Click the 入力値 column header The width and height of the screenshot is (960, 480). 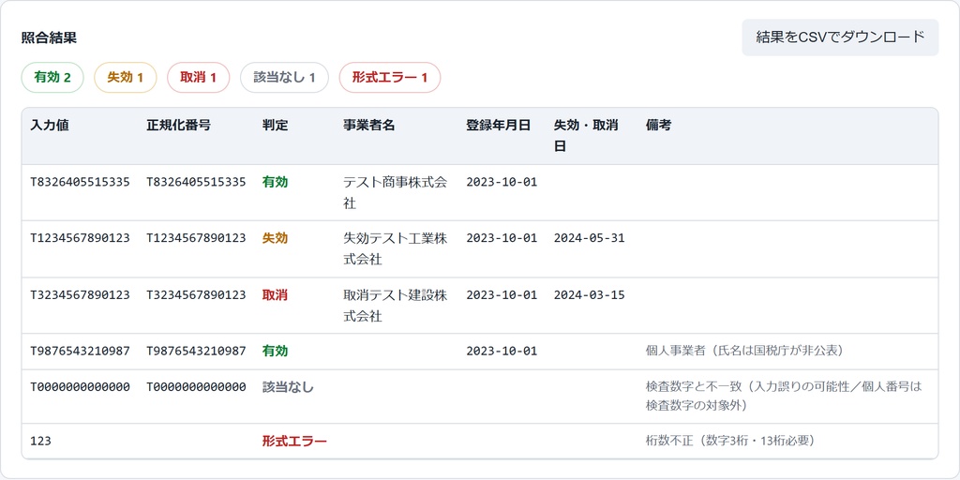(50, 126)
